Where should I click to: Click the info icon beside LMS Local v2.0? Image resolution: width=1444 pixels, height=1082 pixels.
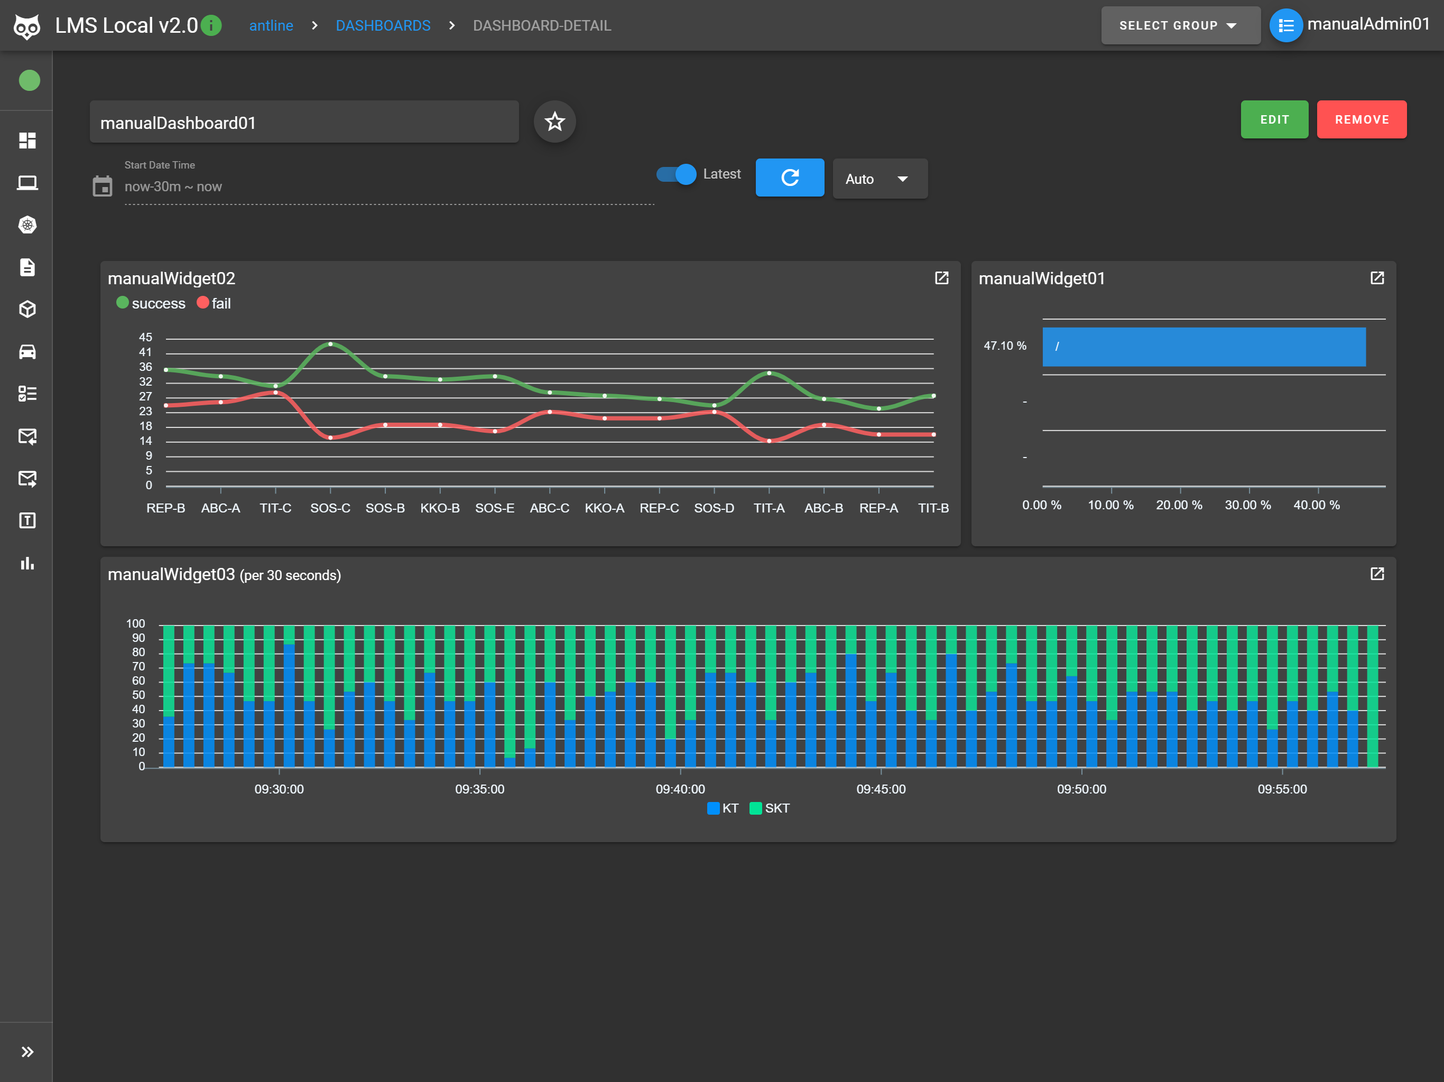pos(211,25)
